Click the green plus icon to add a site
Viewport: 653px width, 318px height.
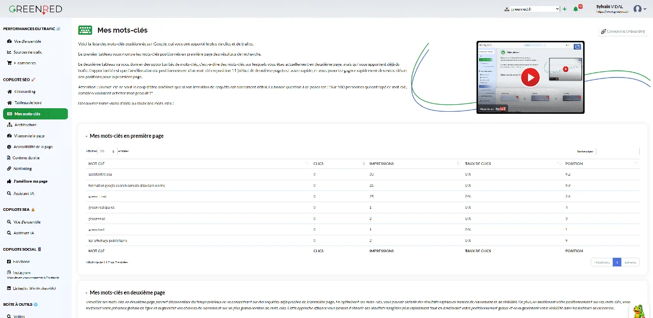pyautogui.click(x=564, y=9)
